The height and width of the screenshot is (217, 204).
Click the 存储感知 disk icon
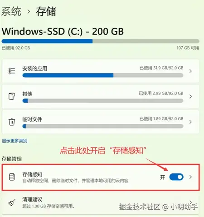tap(12, 177)
